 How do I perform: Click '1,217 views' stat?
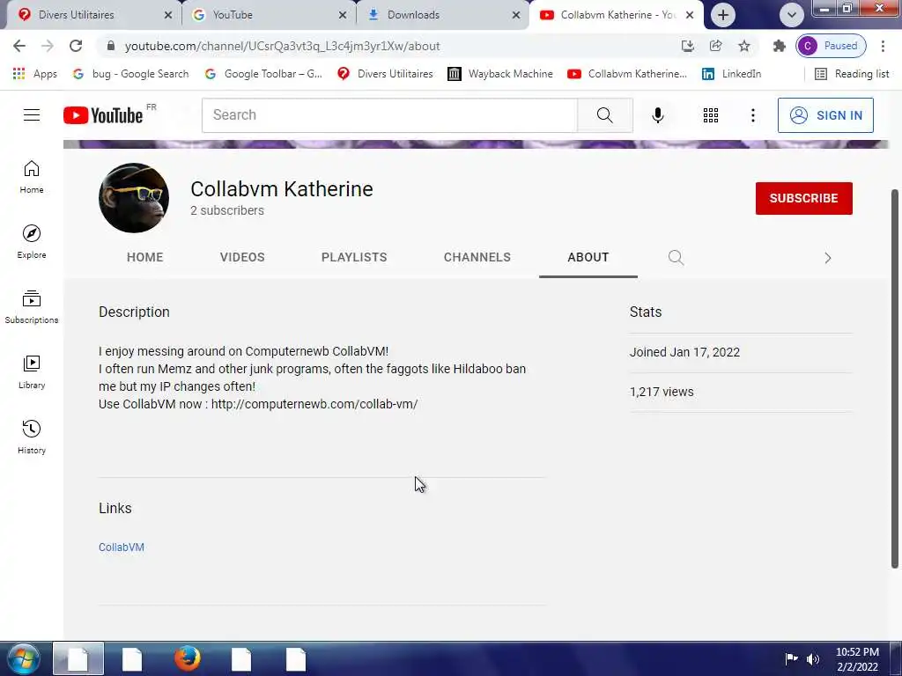662,392
